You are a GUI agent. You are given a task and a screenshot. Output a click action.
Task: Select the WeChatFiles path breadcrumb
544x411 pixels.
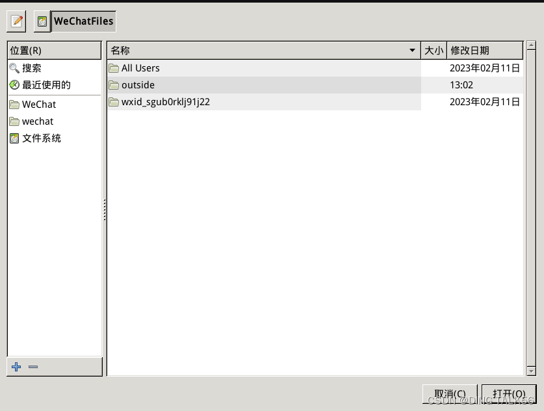84,21
